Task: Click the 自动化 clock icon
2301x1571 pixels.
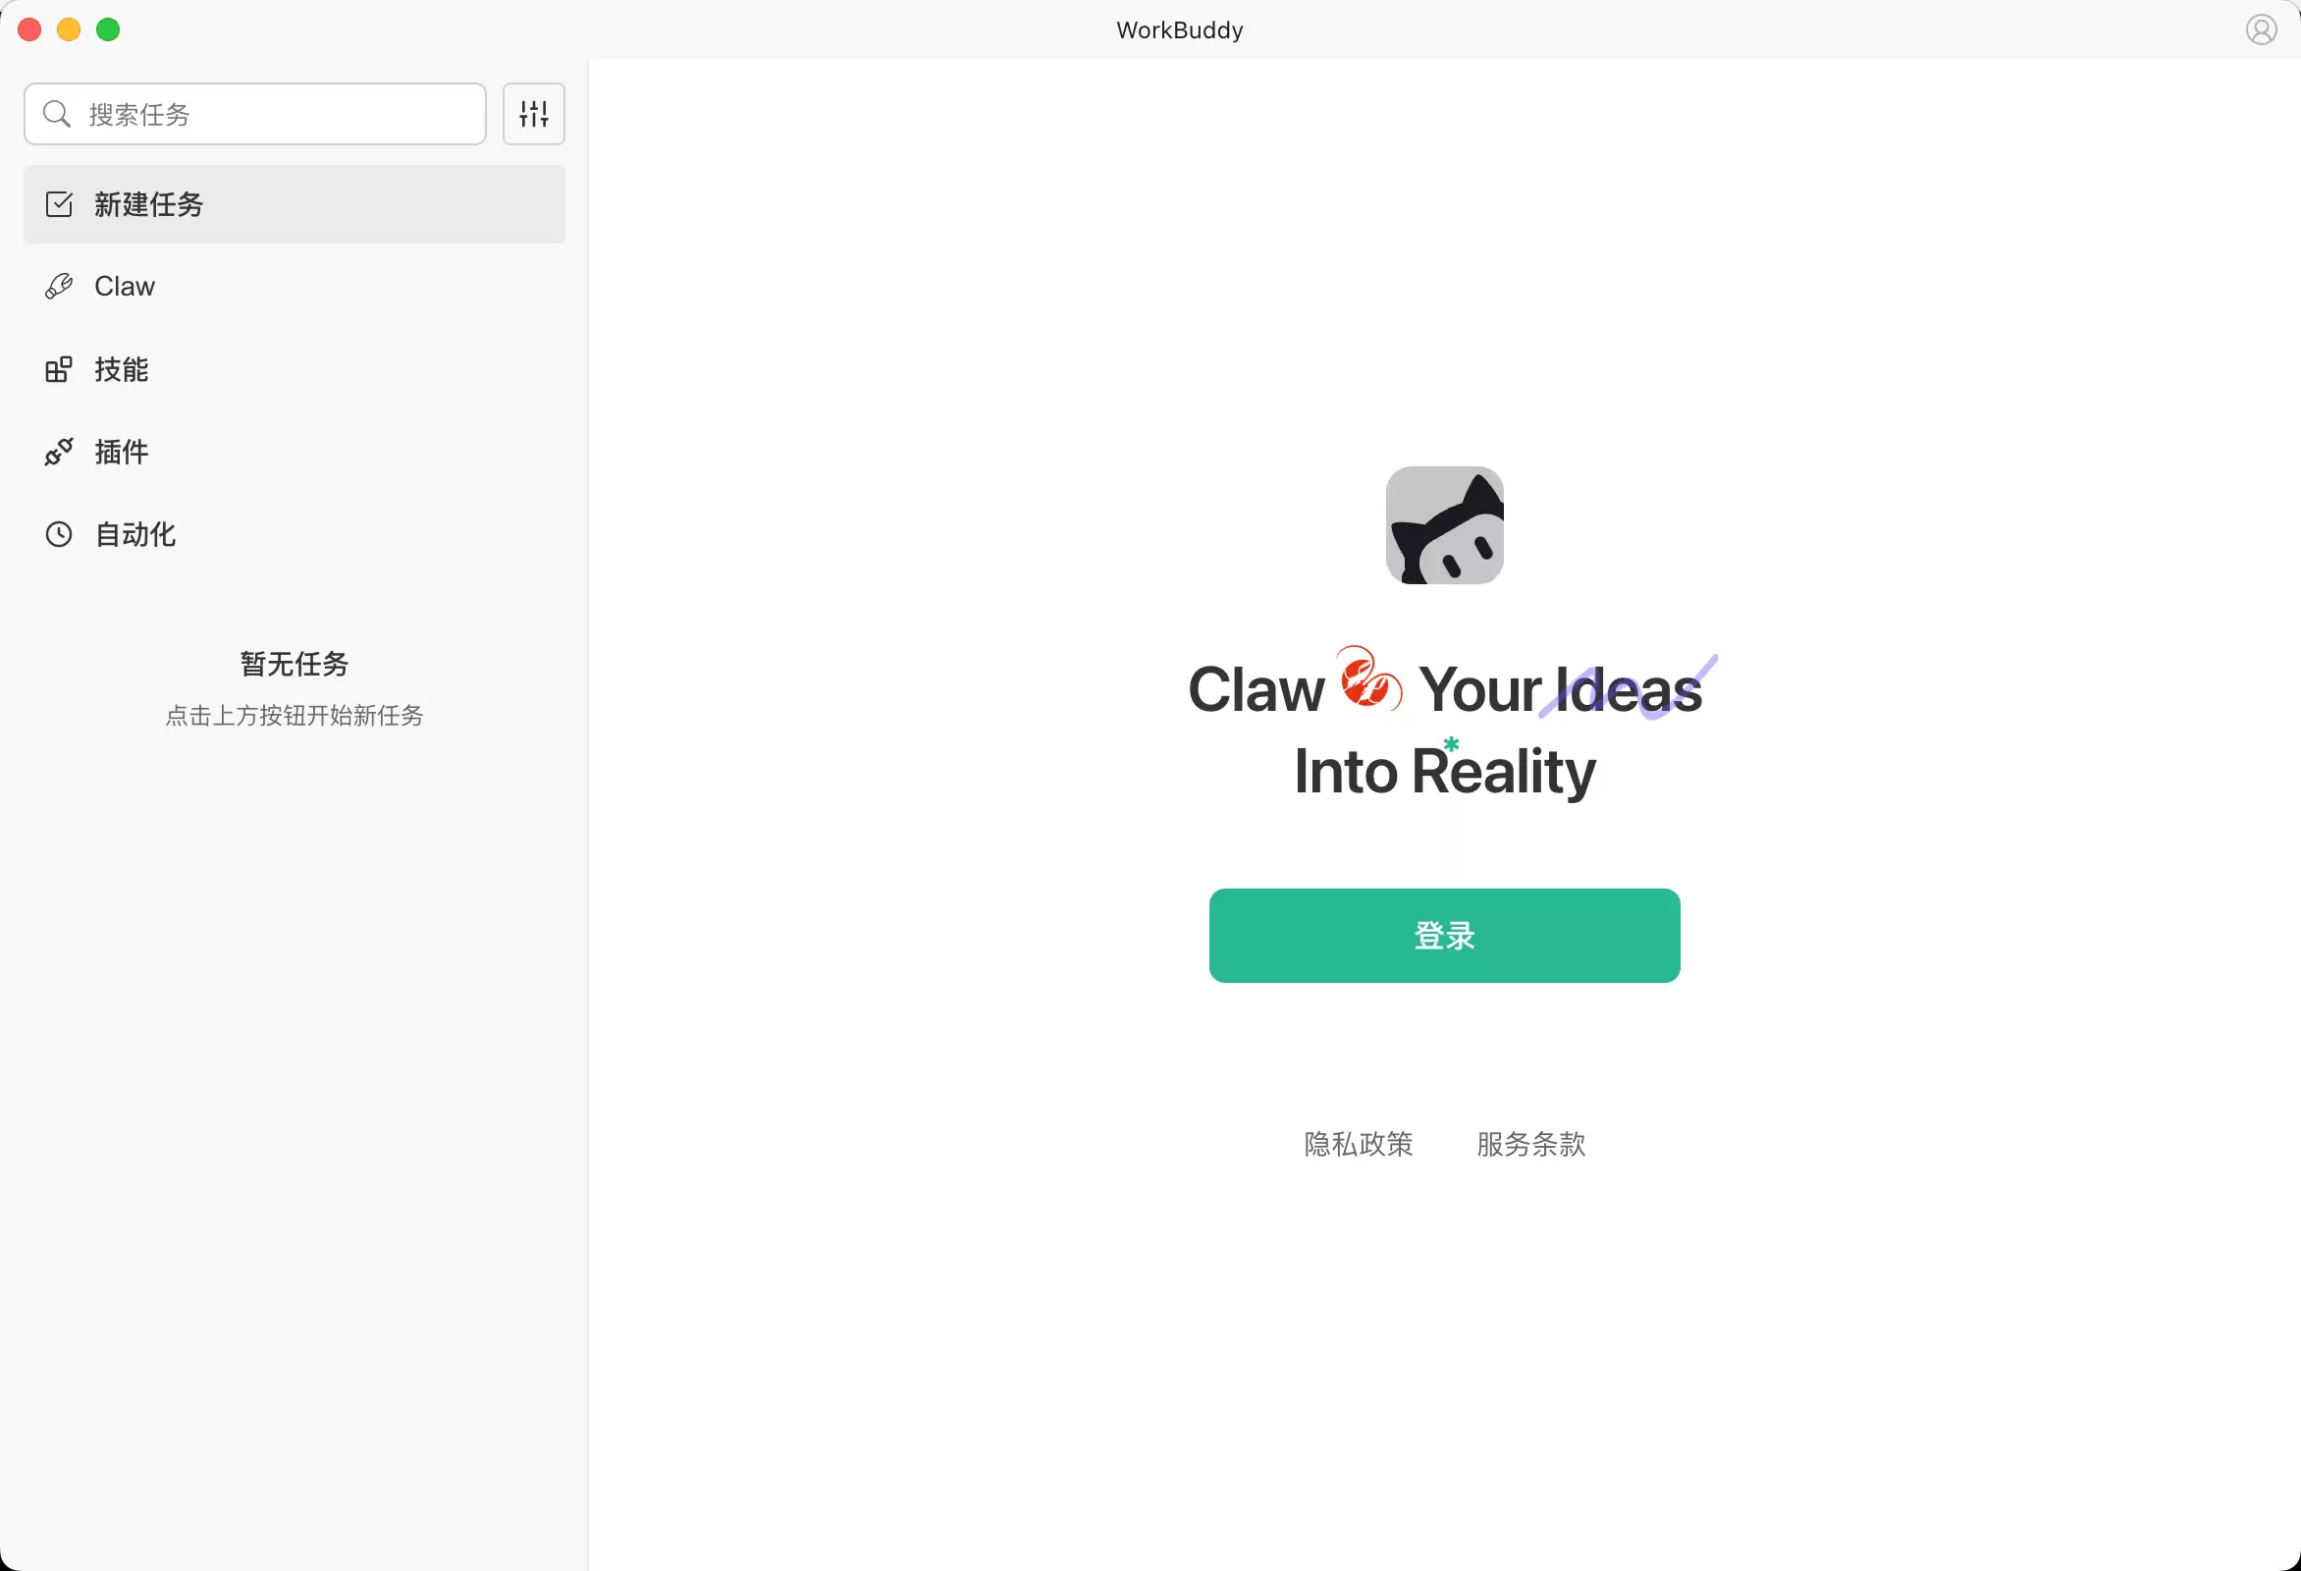Action: (x=60, y=535)
